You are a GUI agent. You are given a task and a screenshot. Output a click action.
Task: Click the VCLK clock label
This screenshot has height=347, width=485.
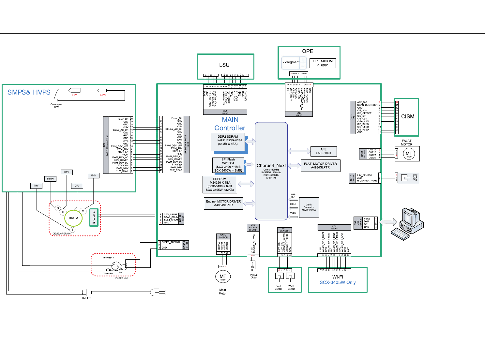click(293, 213)
